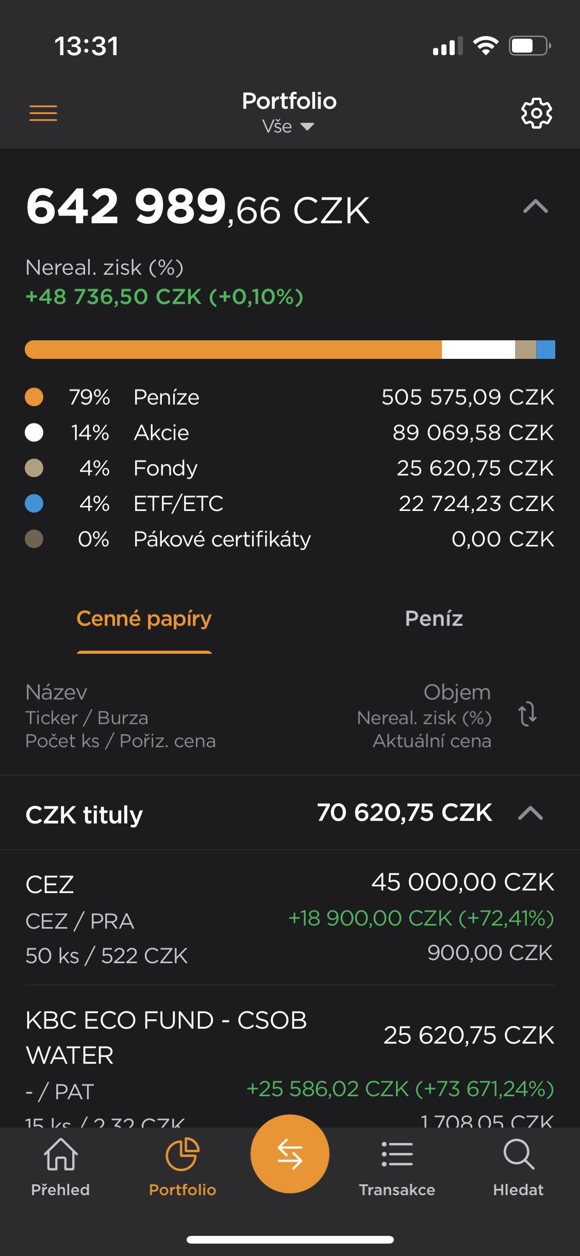Open portfolio settings gear

[x=536, y=113]
